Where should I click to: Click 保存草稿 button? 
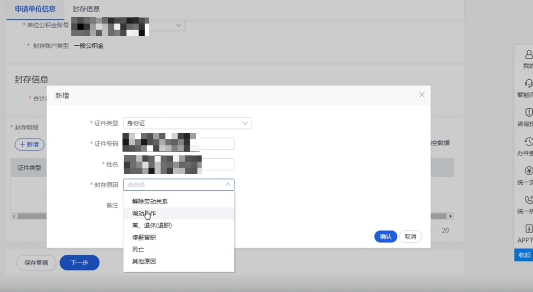tap(36, 263)
